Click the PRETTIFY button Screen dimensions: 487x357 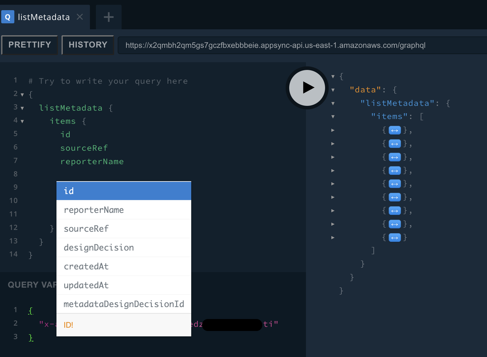pos(29,45)
